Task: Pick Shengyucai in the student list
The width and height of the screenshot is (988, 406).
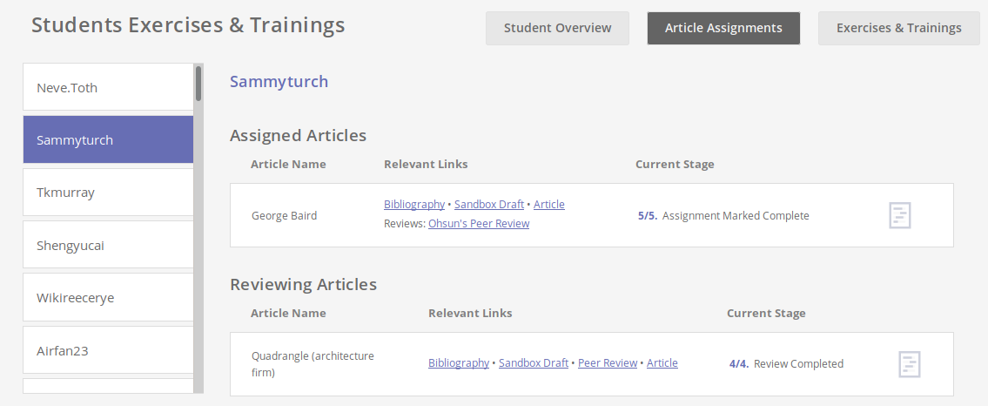Action: coord(109,245)
